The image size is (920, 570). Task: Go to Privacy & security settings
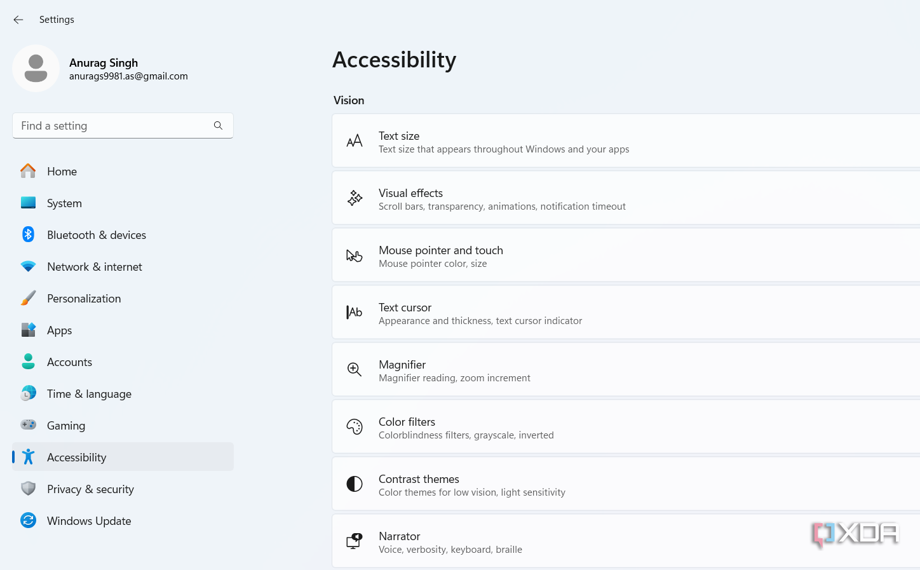[x=123, y=489]
